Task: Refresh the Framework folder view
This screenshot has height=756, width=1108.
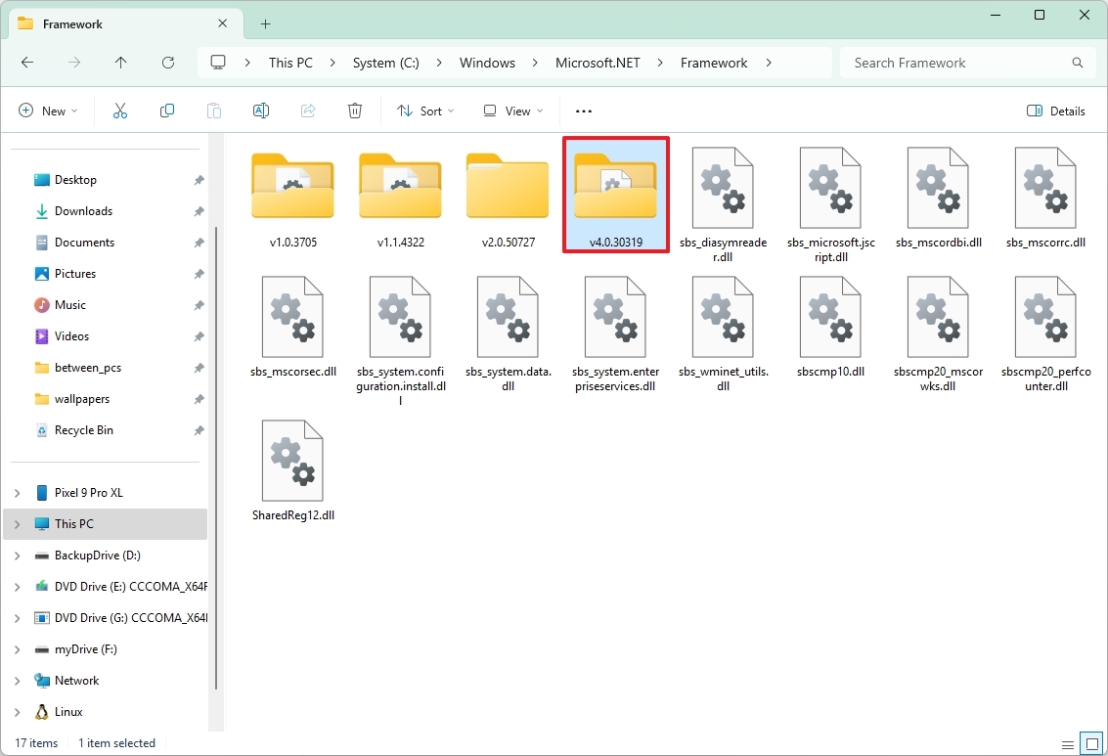Action: [x=167, y=63]
